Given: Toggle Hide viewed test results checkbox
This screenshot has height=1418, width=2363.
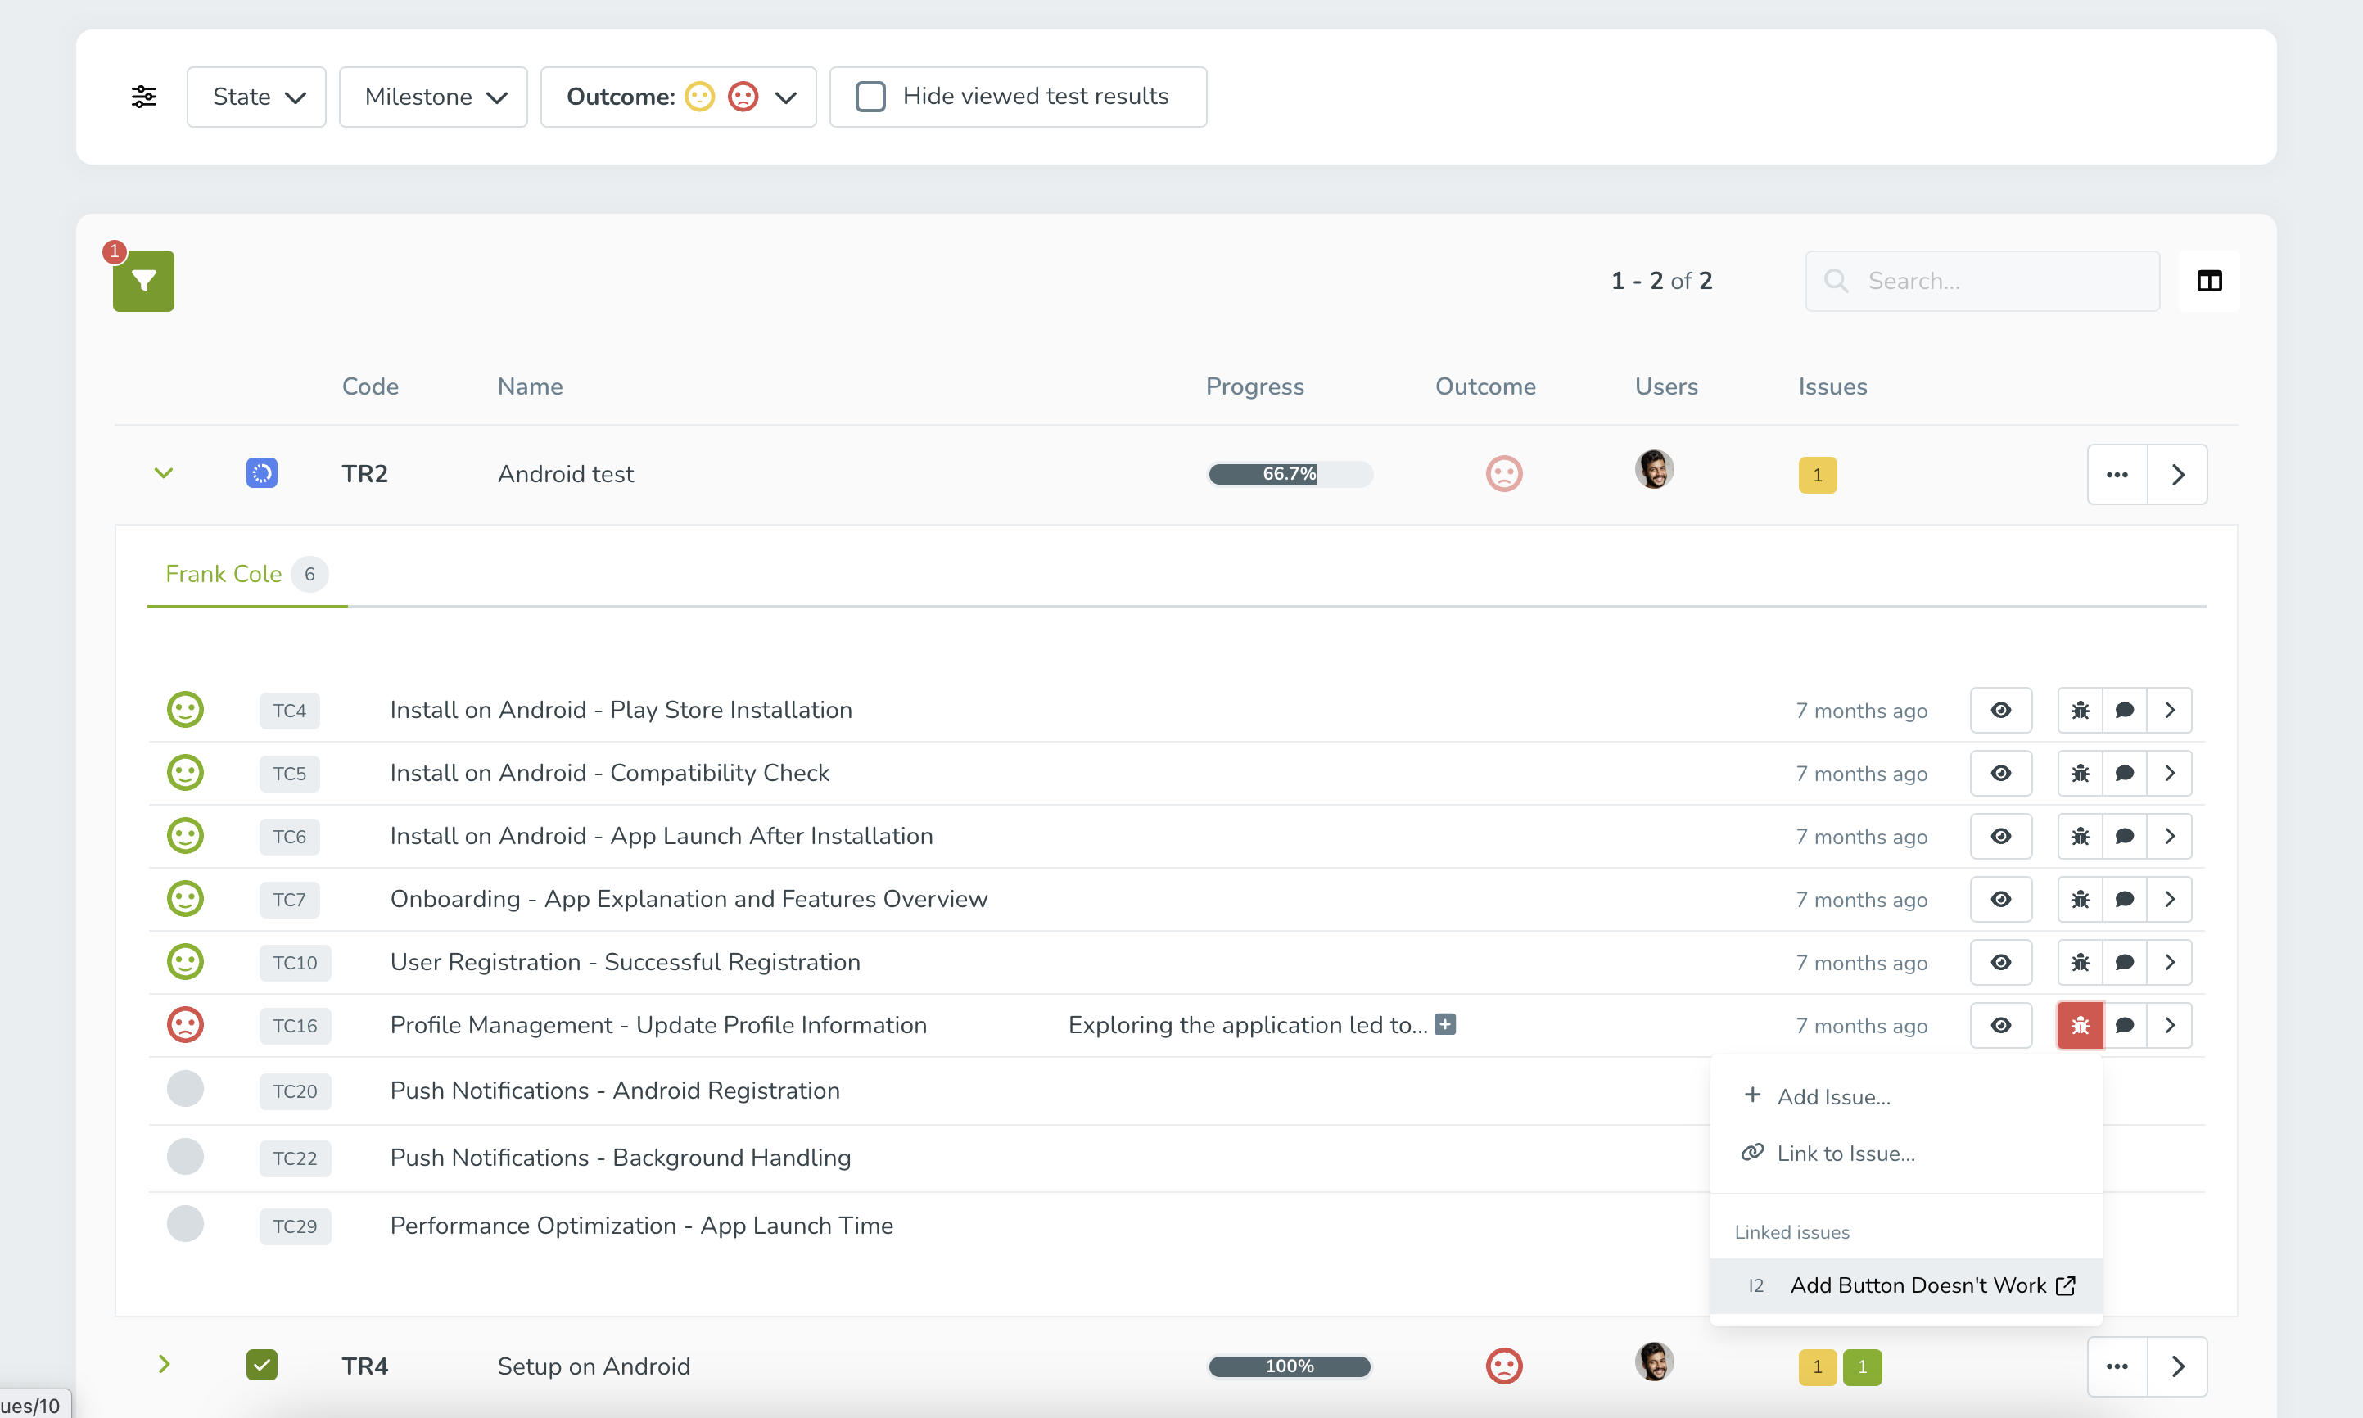Looking at the screenshot, I should click(x=871, y=97).
